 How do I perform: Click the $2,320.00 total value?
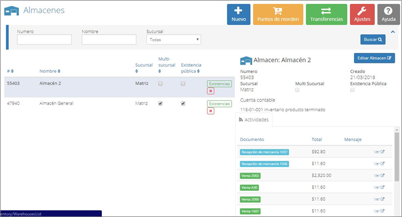click(x=321, y=175)
